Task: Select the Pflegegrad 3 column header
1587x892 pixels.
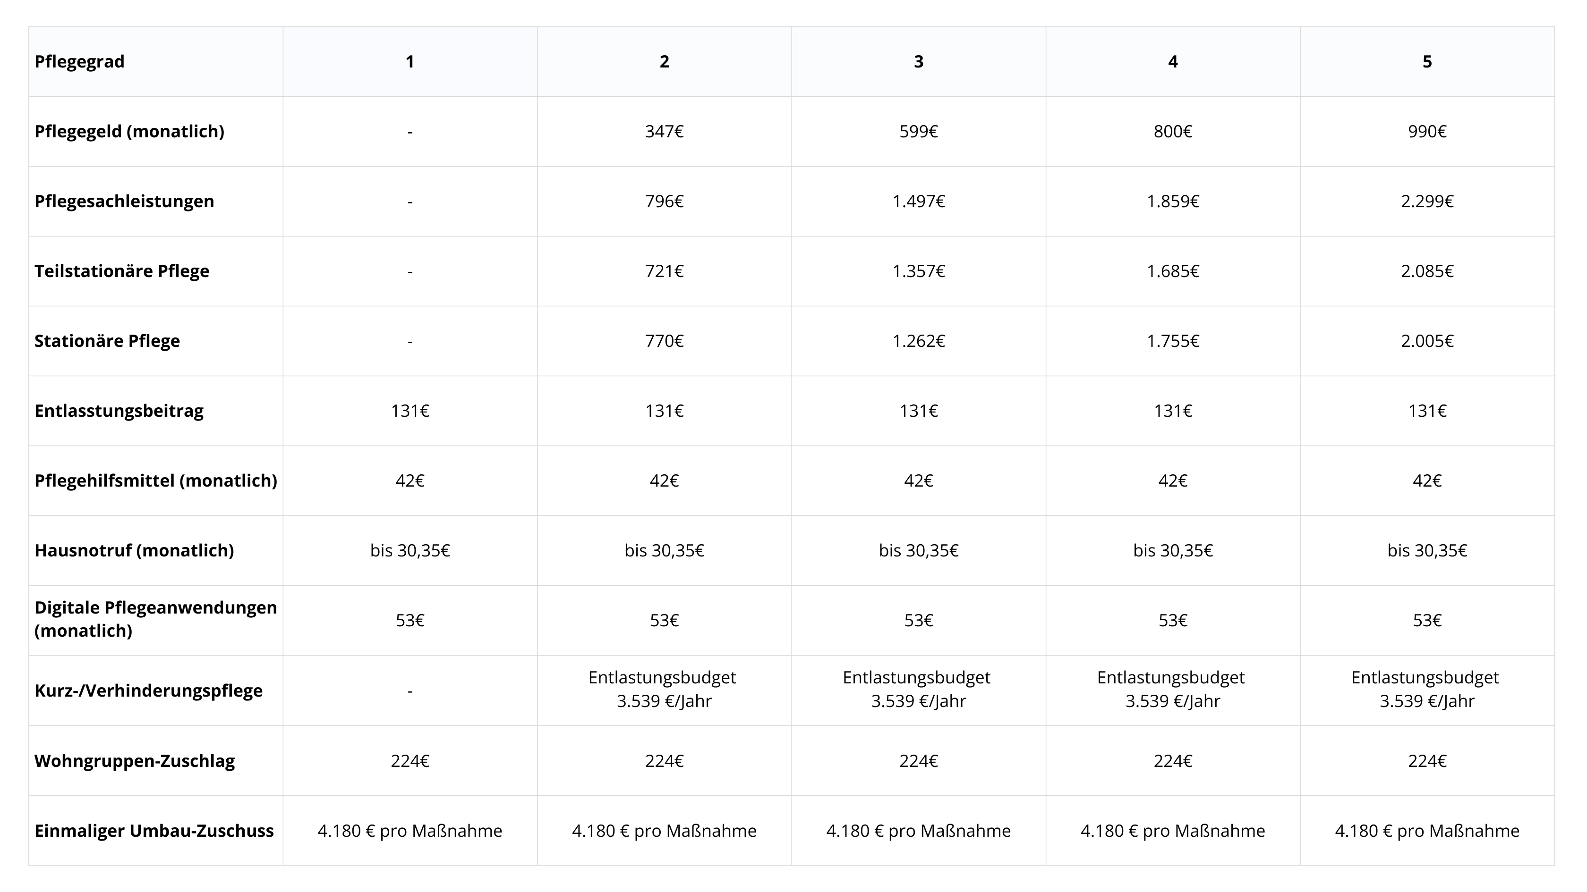Action: [918, 61]
